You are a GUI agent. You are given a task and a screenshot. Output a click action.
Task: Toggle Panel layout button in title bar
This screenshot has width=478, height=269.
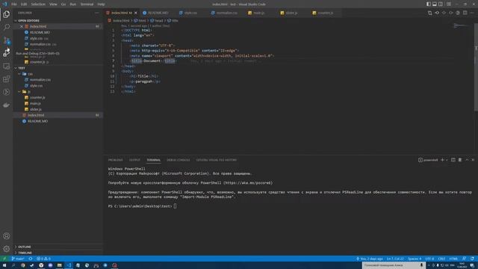coord(435,4)
